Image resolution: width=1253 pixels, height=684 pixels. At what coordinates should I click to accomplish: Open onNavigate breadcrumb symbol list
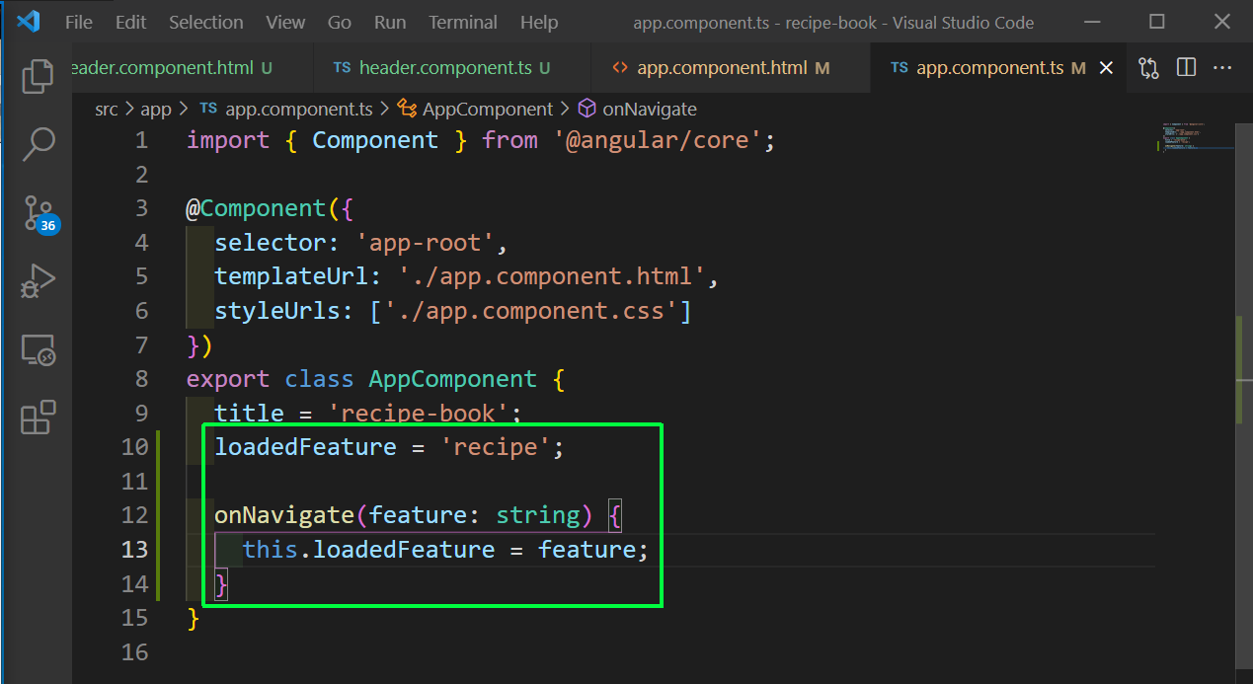point(638,109)
